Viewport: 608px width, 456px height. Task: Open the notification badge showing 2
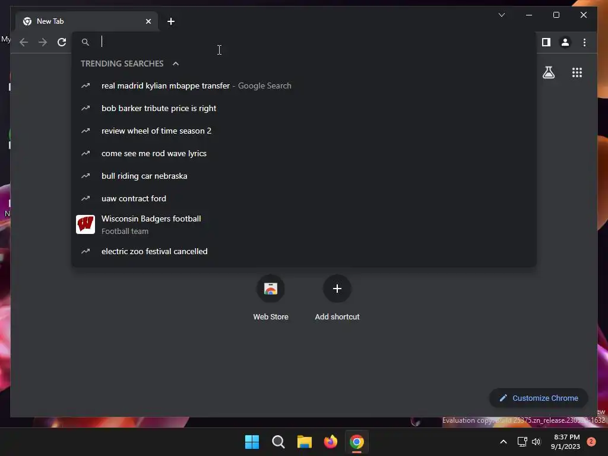coord(591,442)
